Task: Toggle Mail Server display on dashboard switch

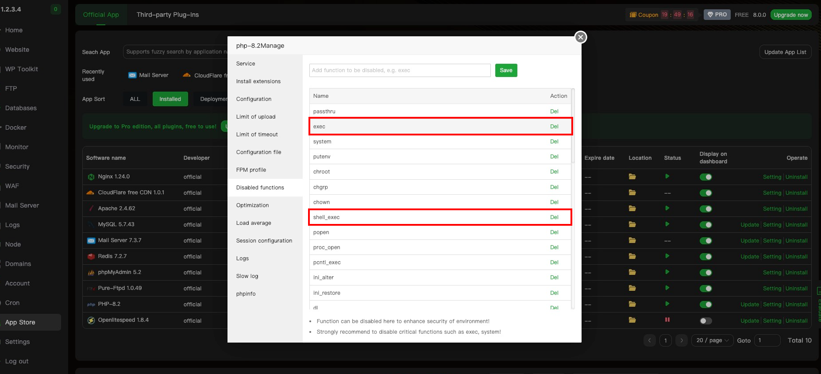Action: (x=705, y=241)
